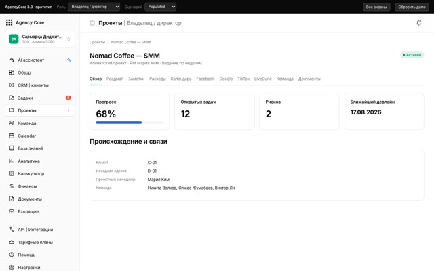Open API | Интеграции icon
434x271 pixels.
coord(12,230)
